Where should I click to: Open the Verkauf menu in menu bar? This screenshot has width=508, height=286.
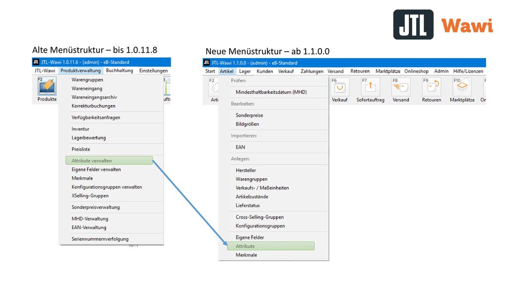[x=286, y=71]
